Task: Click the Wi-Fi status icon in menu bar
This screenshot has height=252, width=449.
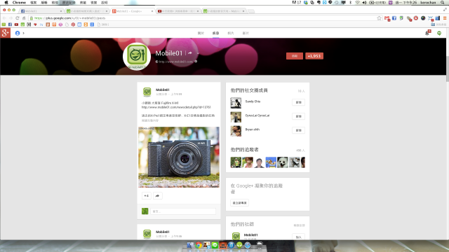Action: 357,2
